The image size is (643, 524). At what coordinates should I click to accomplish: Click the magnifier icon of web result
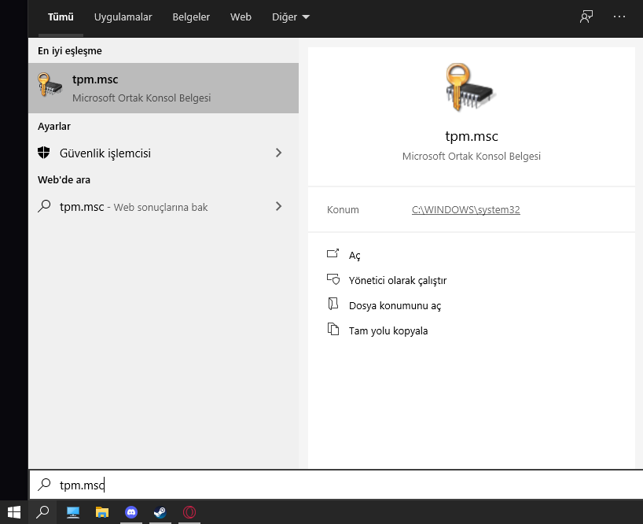coord(44,206)
